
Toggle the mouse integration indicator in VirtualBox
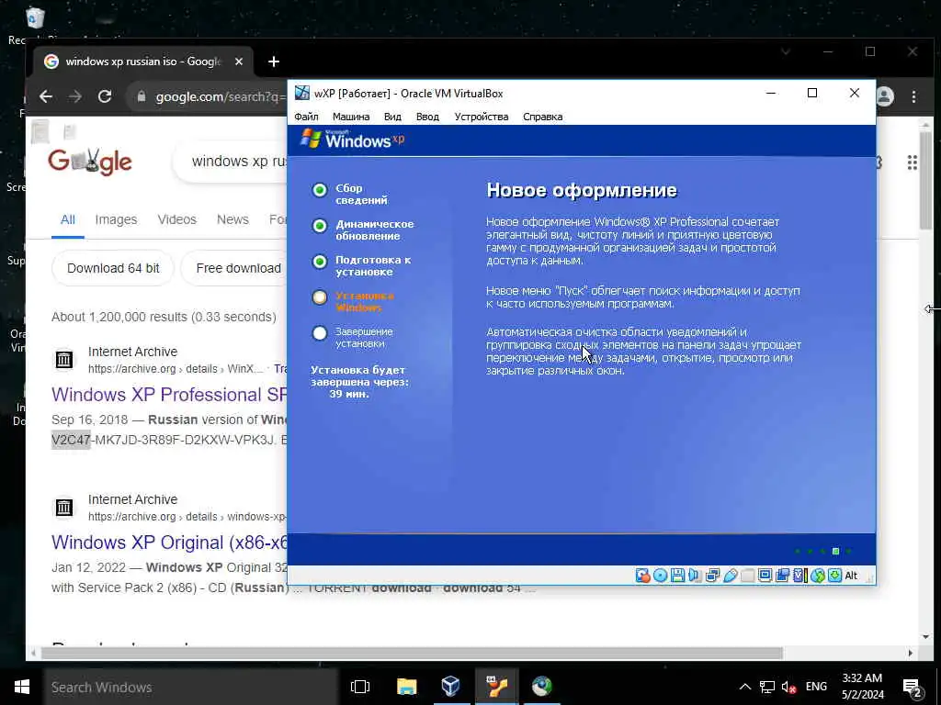point(817,576)
